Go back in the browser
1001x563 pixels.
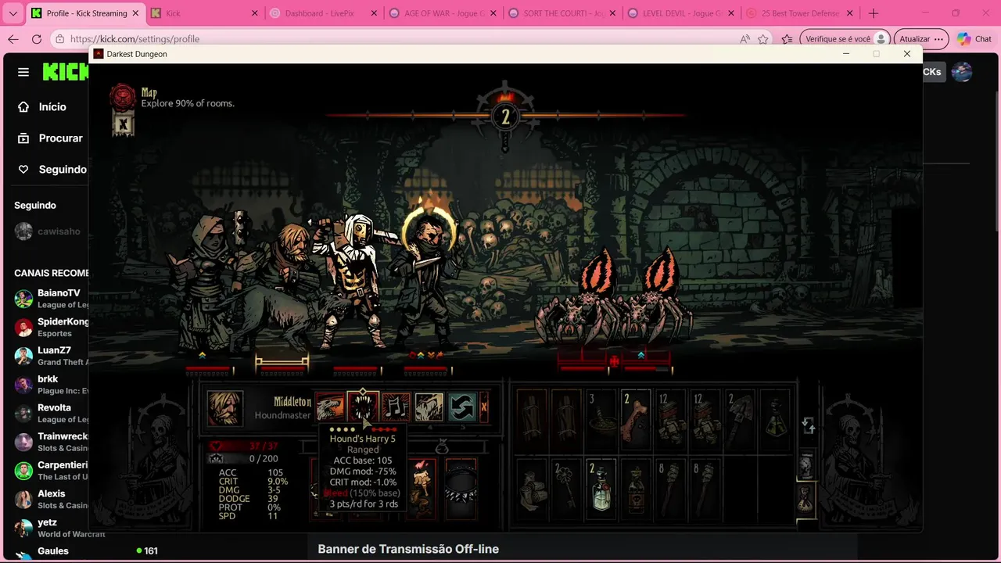coord(13,39)
